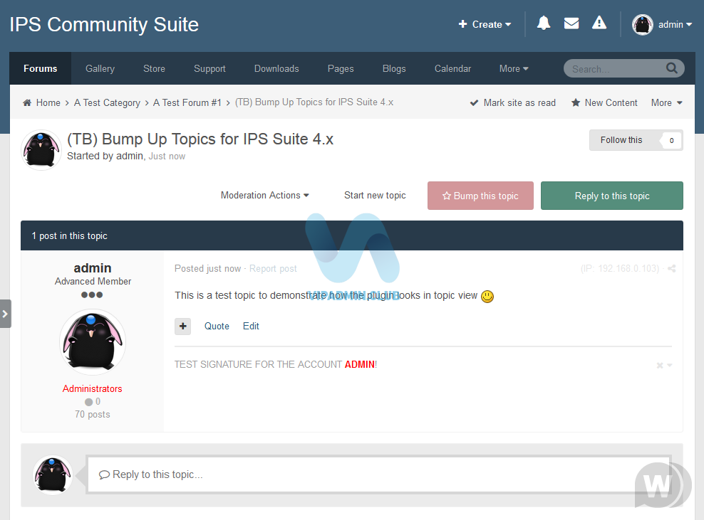
Task: Click the Reply to this topic editor box
Action: (x=379, y=474)
